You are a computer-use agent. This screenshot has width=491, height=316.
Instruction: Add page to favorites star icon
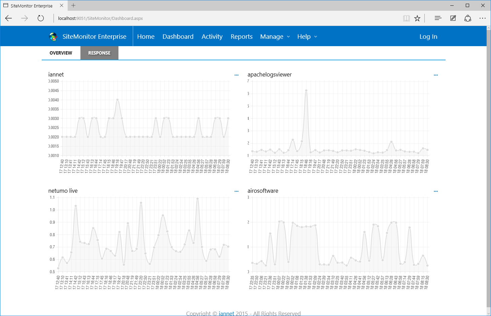[x=417, y=18]
